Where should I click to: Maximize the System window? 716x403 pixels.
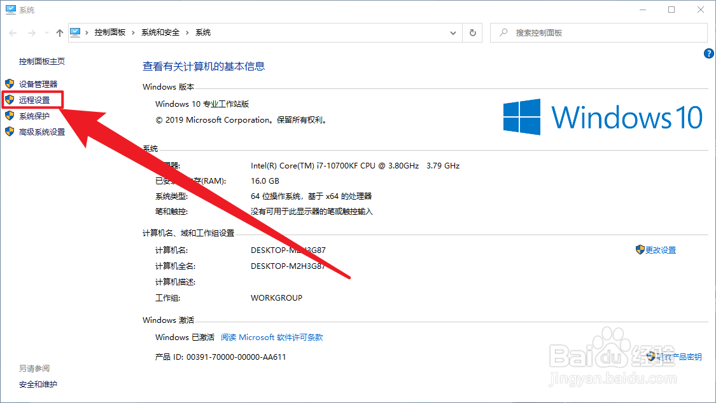coord(671,10)
